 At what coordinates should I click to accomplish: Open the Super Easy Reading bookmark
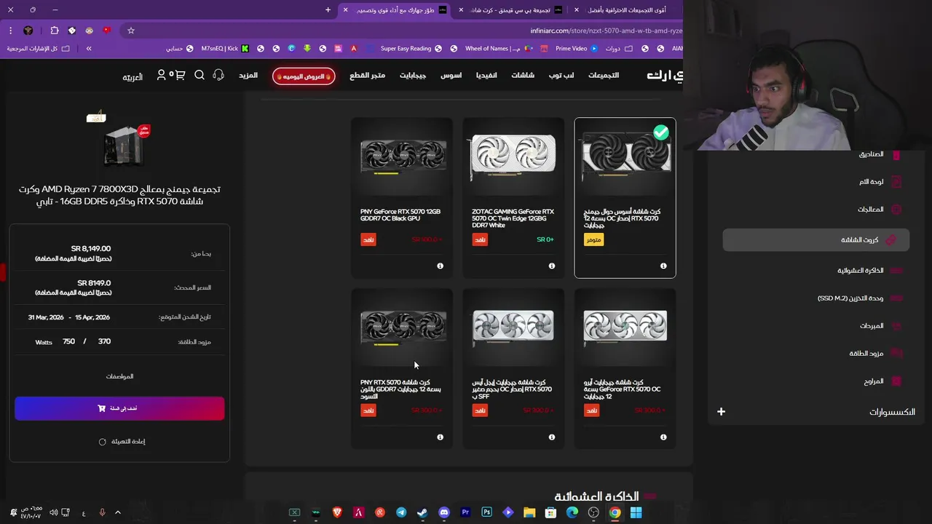tap(411, 48)
